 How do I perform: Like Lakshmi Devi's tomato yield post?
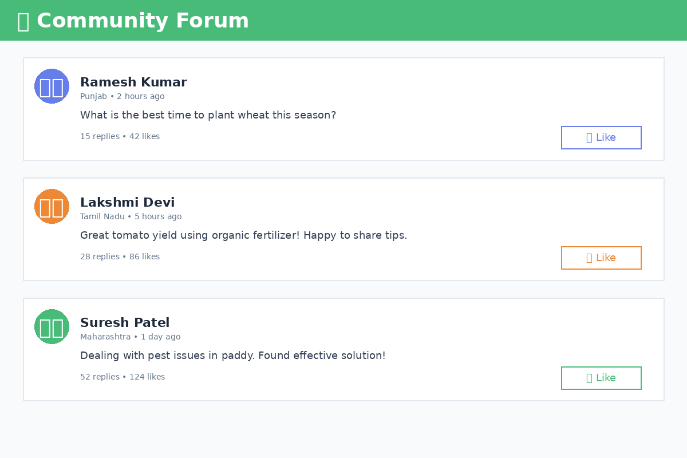(x=601, y=258)
